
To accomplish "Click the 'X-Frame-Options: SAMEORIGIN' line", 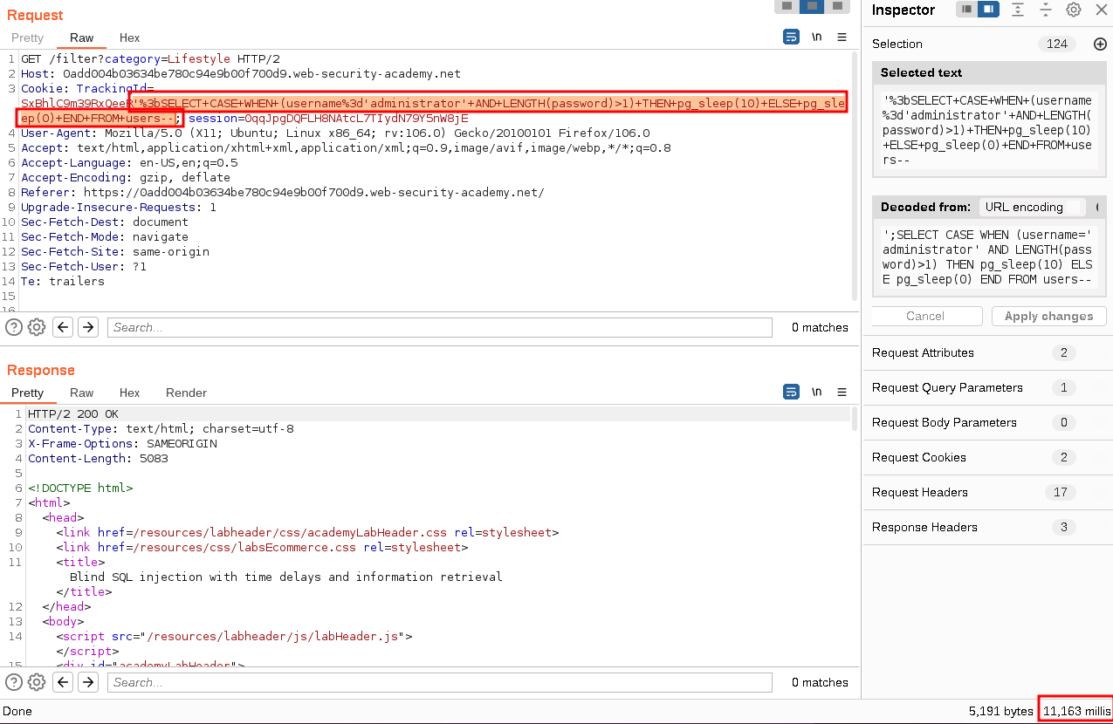I will coord(122,443).
